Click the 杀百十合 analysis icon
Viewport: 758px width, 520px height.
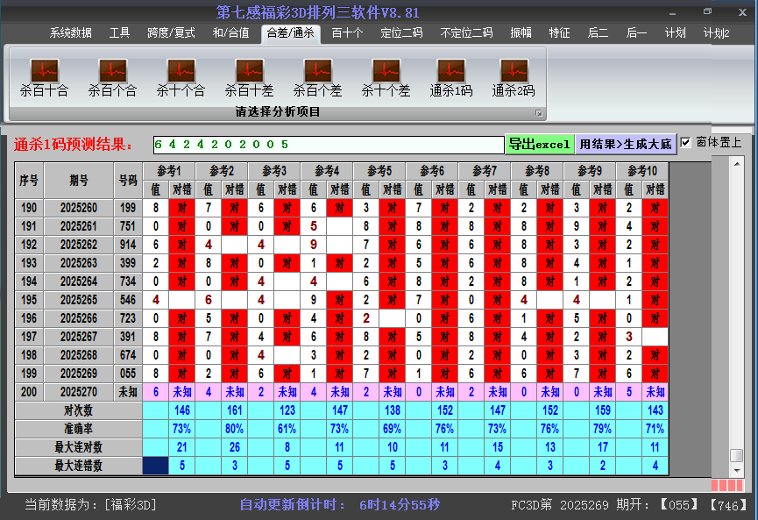click(x=44, y=71)
